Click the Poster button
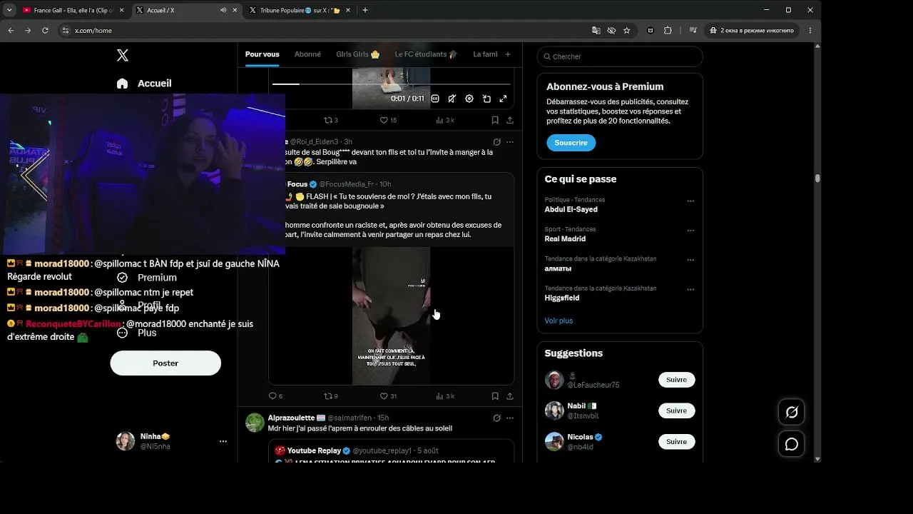Viewport: 913px width, 514px height. (165, 363)
